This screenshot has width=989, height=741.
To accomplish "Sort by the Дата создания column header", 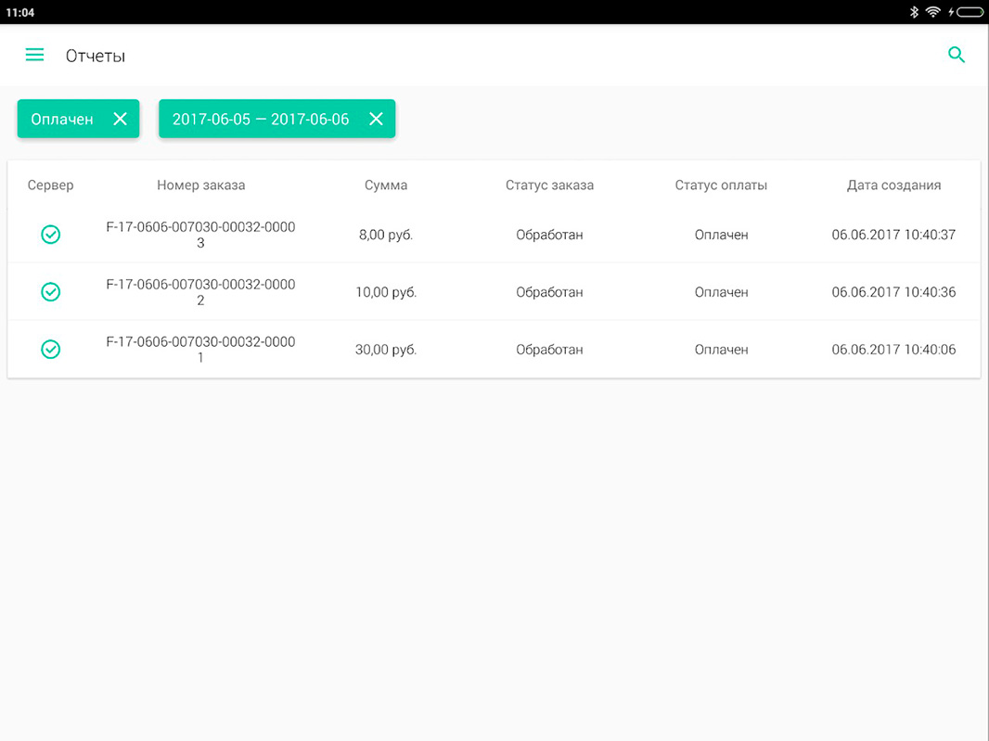I will point(893,185).
